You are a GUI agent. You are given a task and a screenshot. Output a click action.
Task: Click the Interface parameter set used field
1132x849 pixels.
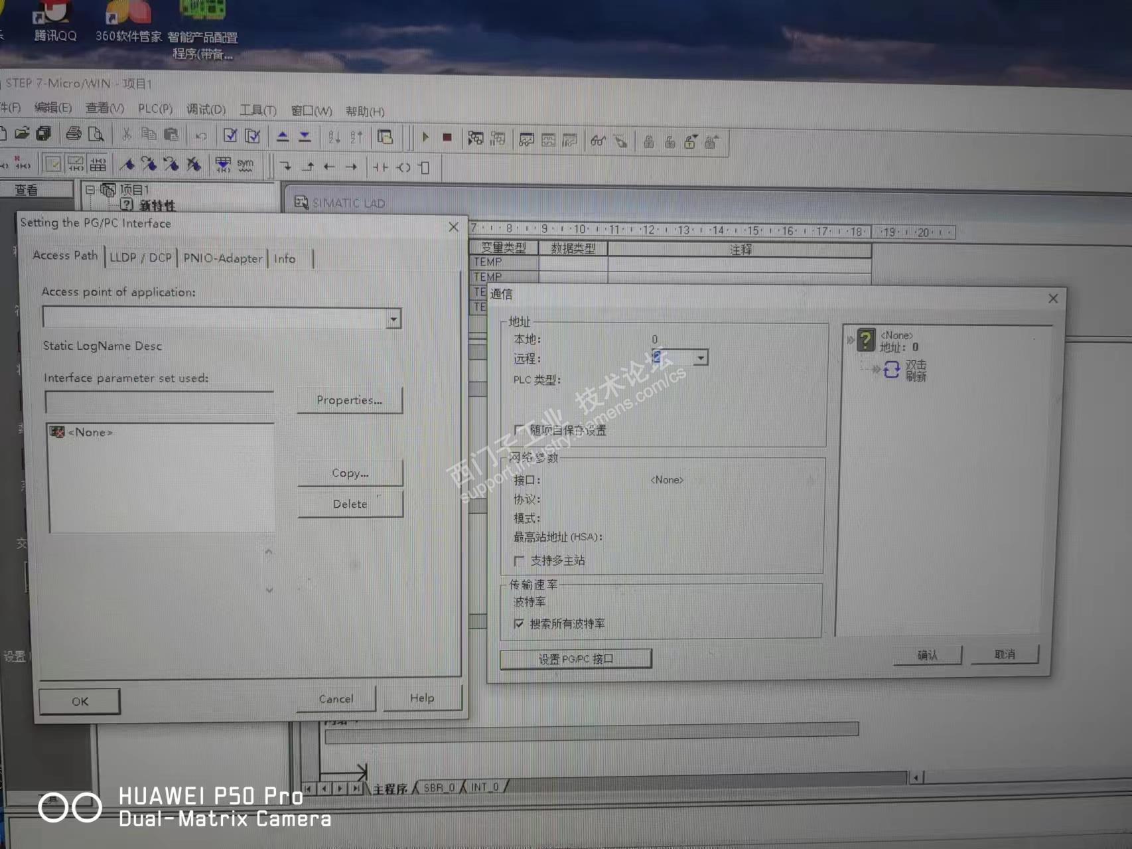[159, 402]
